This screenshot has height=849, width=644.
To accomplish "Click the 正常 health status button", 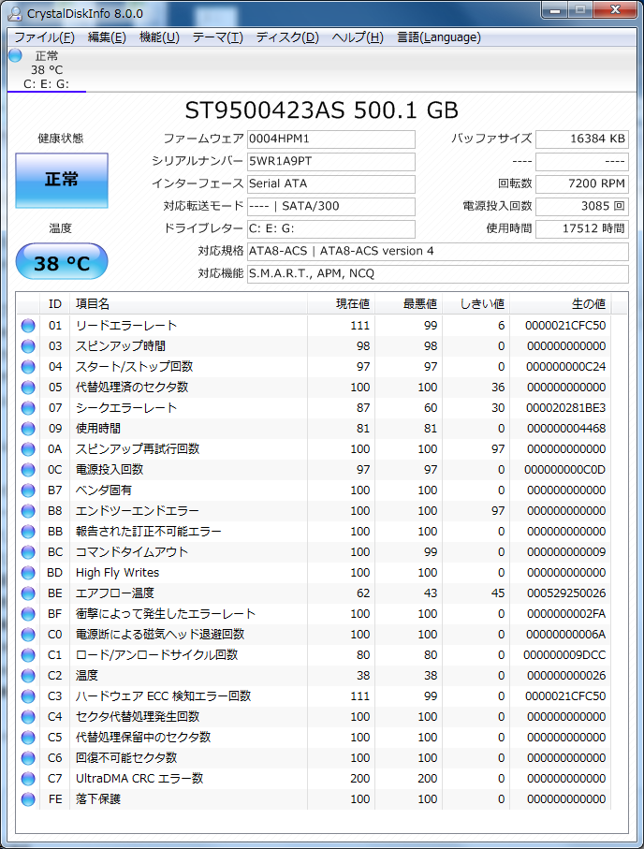I will coord(61,180).
